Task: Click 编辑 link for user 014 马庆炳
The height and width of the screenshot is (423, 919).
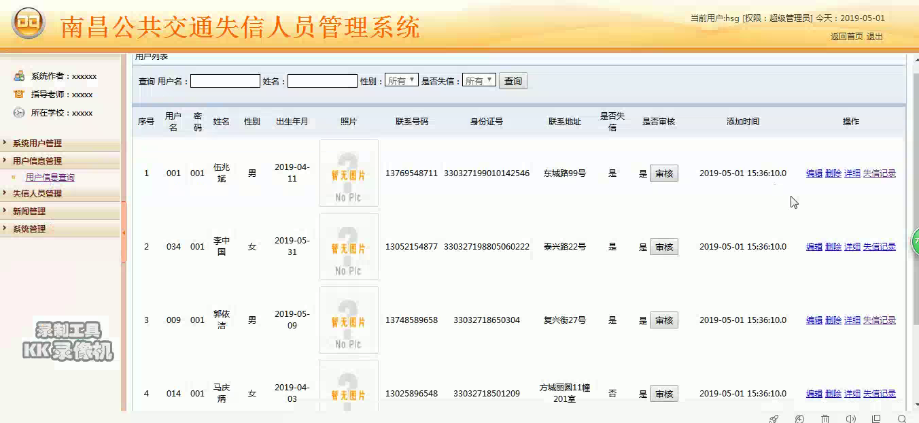Action: point(814,394)
